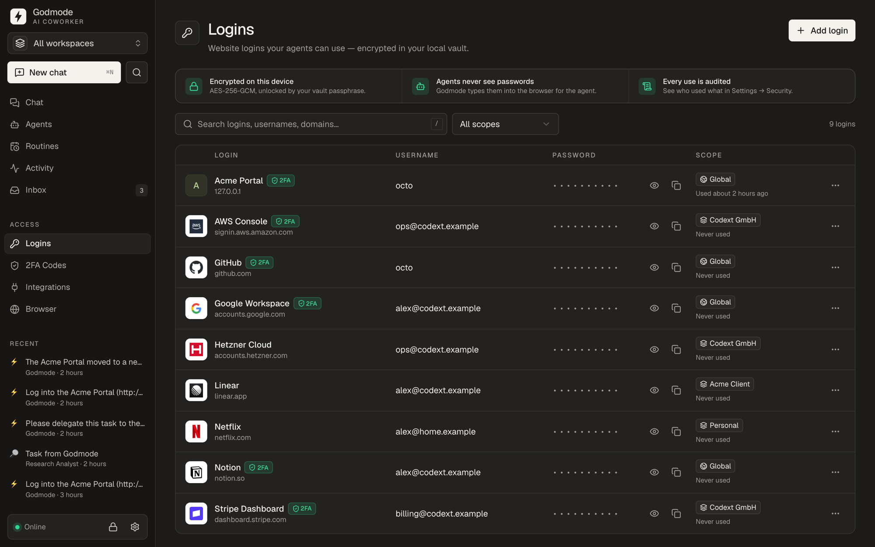
Task: Open Browser in the Access section
Action: tap(77, 309)
